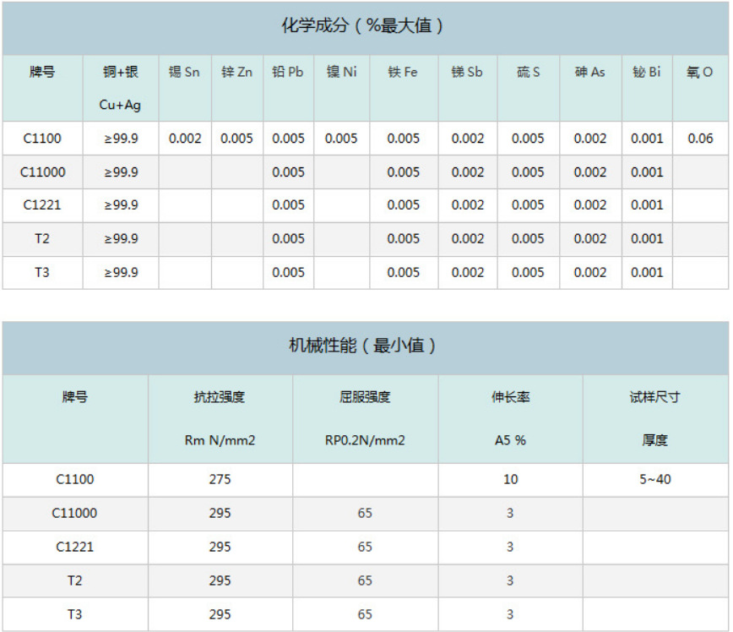This screenshot has width=733, height=632.
Task: Click the Ni value 0.005 for C1100
Action: coord(341,139)
